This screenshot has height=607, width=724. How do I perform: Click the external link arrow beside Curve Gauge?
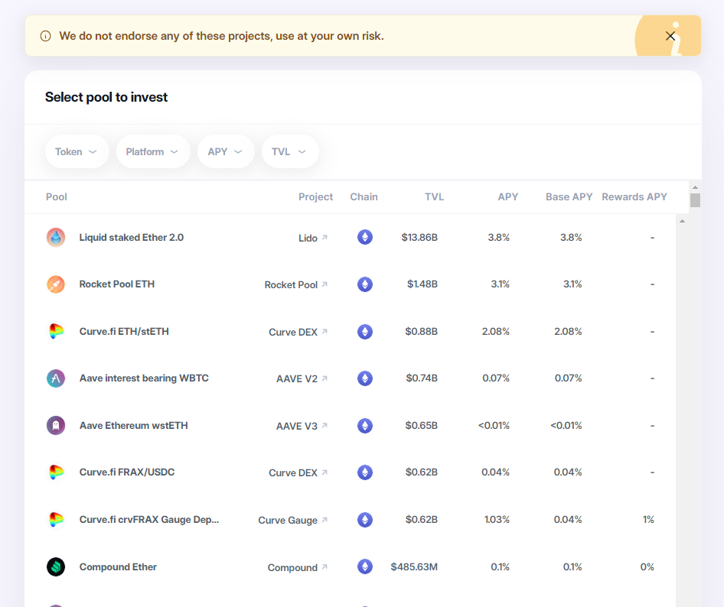pyautogui.click(x=324, y=520)
